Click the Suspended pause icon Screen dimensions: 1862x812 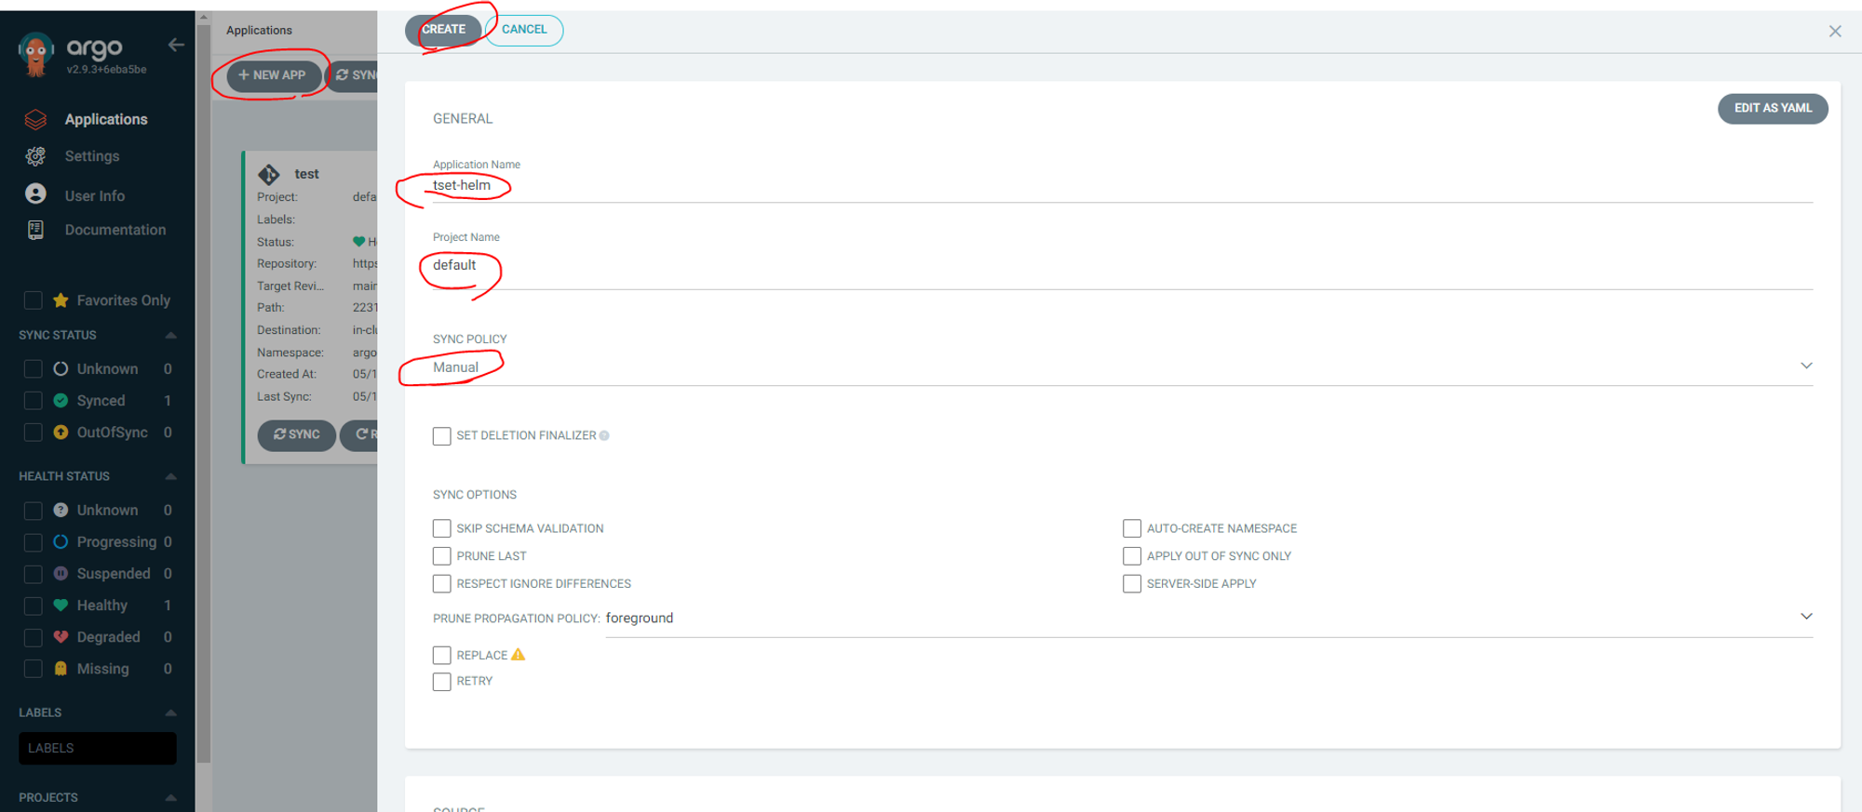point(61,573)
